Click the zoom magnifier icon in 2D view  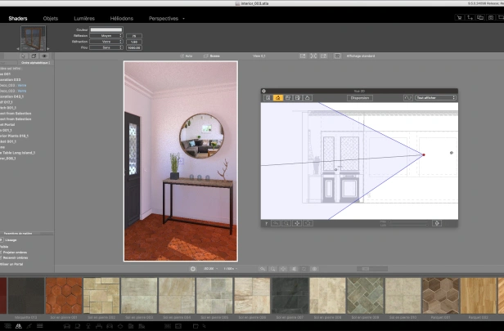click(286, 223)
